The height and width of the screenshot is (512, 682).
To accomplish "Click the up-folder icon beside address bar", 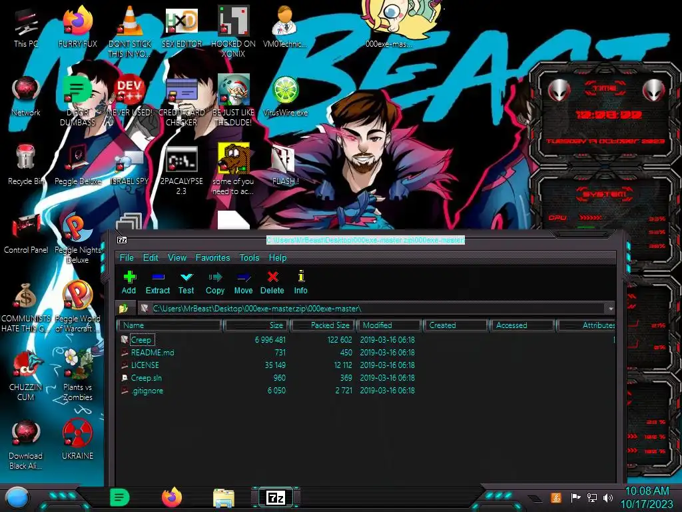I will coord(123,308).
